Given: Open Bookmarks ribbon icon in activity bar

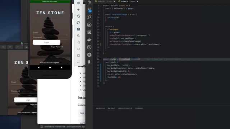Looking at the screenshot, I should pyautogui.click(x=89, y=62).
